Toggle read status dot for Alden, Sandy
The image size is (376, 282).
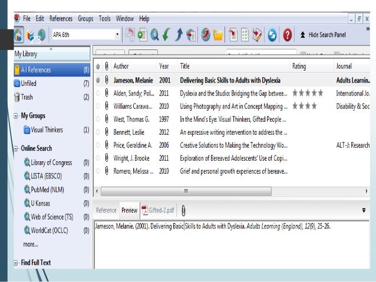(x=97, y=93)
